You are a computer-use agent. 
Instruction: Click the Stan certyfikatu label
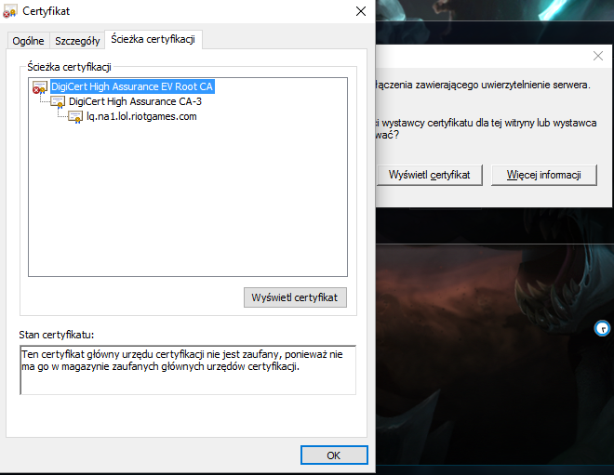coord(57,335)
